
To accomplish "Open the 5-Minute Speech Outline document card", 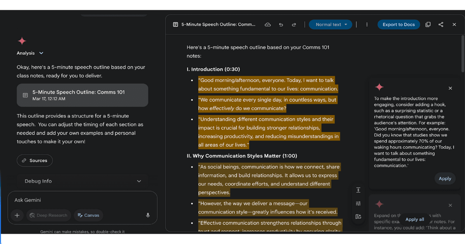I will (x=82, y=95).
